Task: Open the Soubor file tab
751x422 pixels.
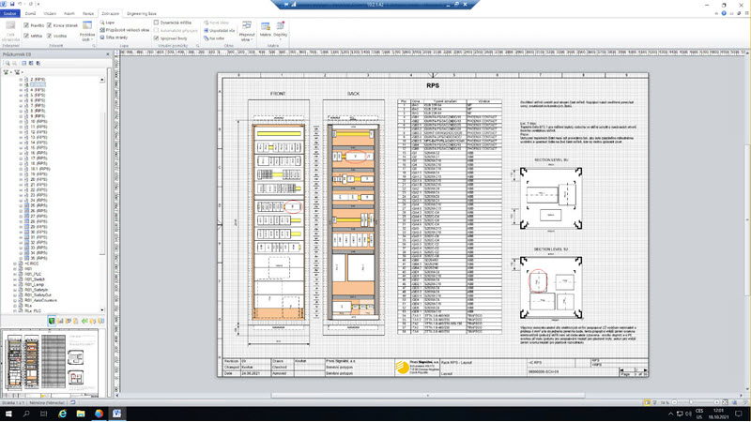Action: [x=10, y=14]
